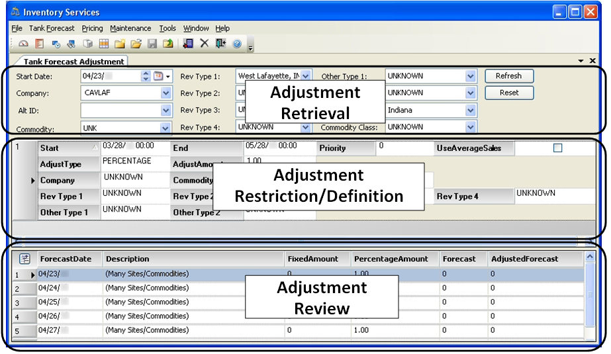Expand the Commodity Class dropdown
The height and width of the screenshot is (354, 611).
(471, 127)
